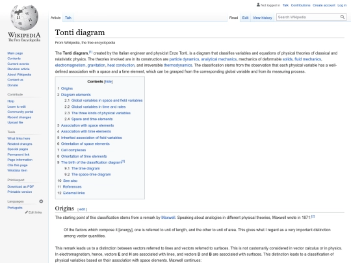Jump to Association with space elements
This screenshot has height=263, width=351.
[87, 125]
